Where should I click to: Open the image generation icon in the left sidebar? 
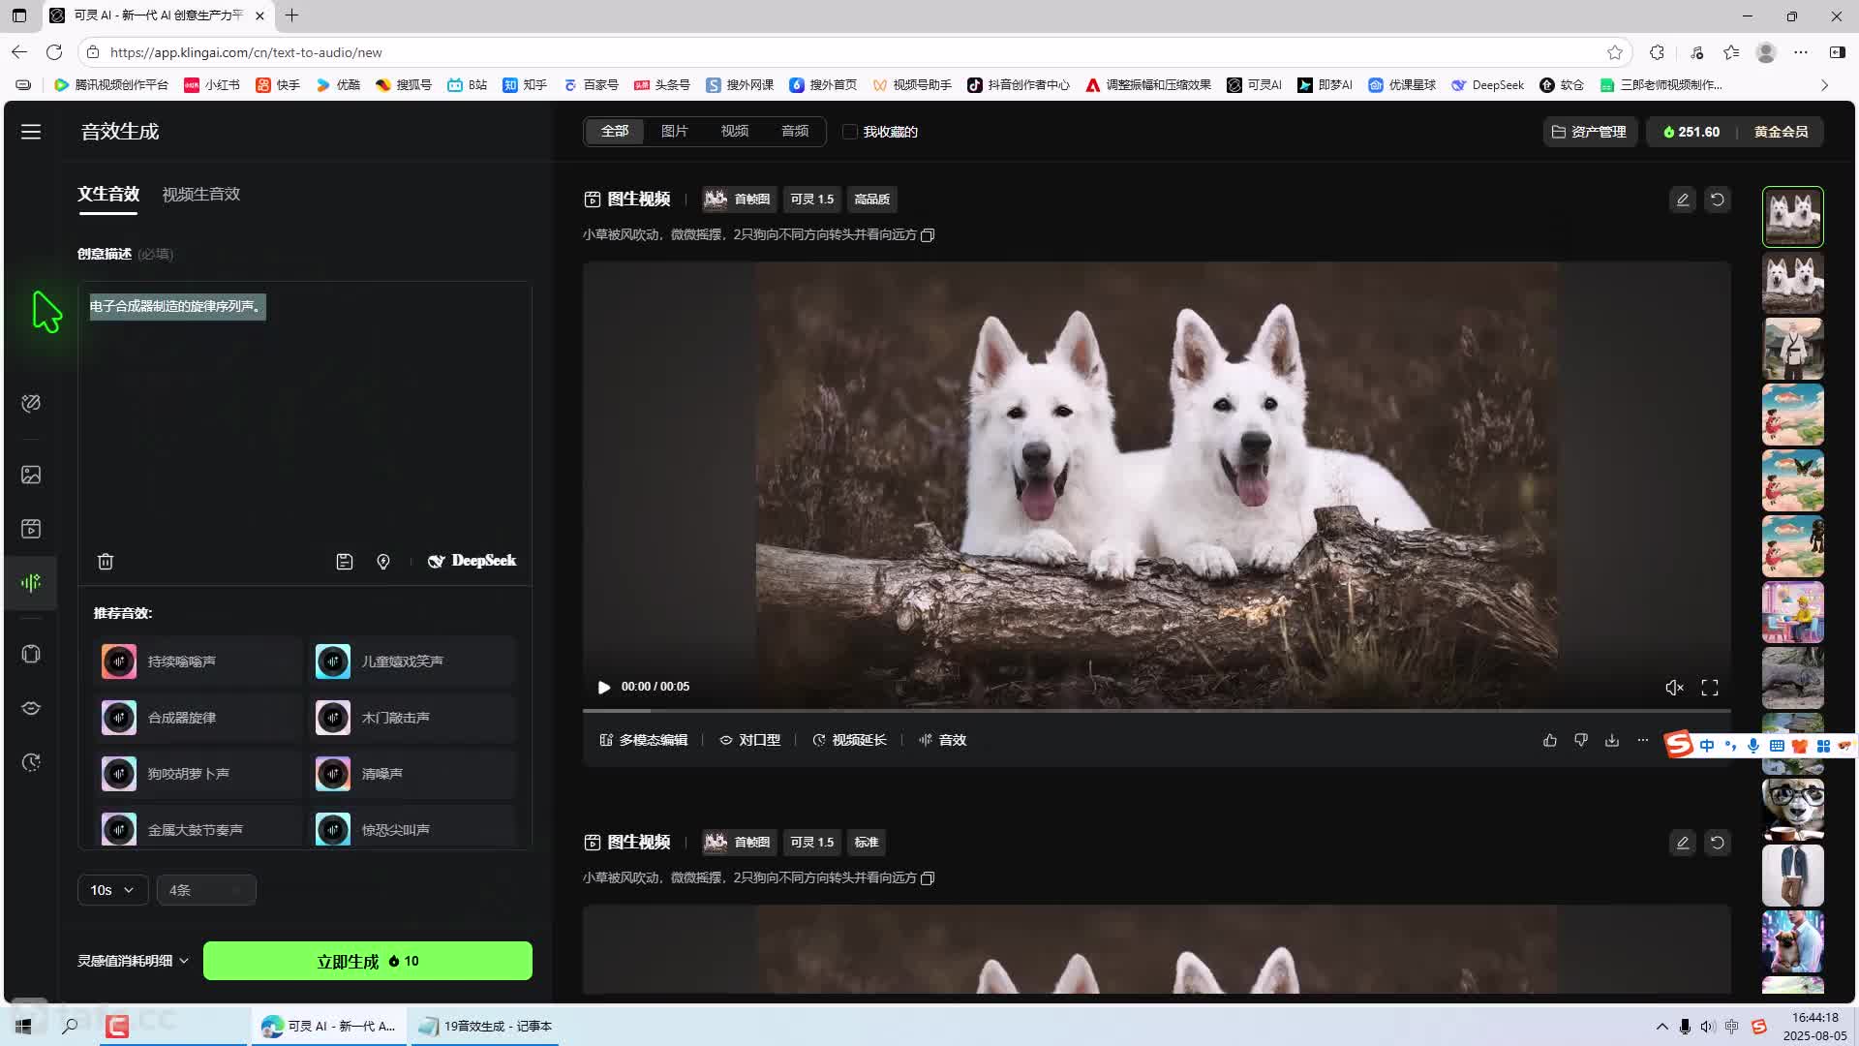click(31, 475)
